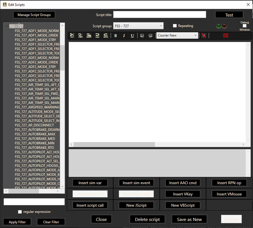The width and height of the screenshot is (253, 228).
Task: Click the green status indicator light
Action: pyautogui.click(x=219, y=26)
